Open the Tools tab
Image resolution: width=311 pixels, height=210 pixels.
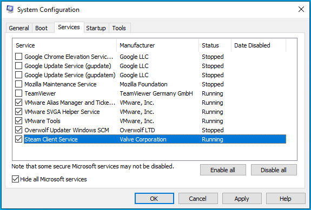click(119, 28)
